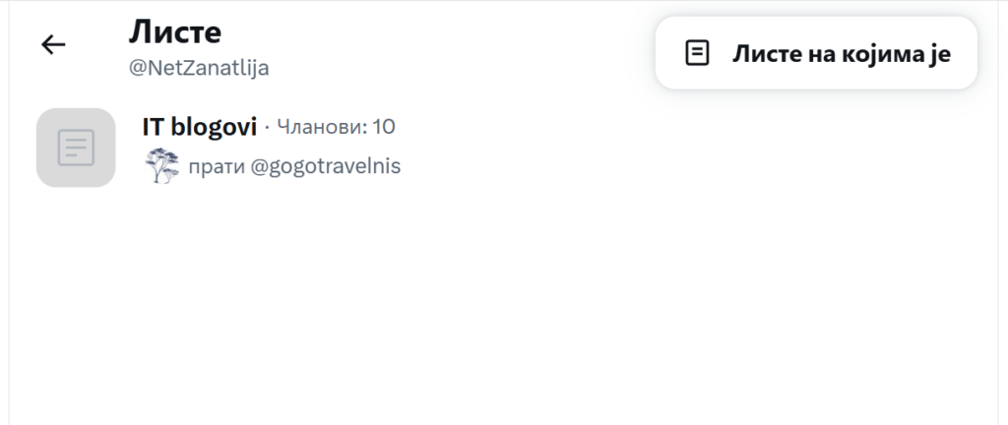Click the letters IT in the list title

click(153, 126)
